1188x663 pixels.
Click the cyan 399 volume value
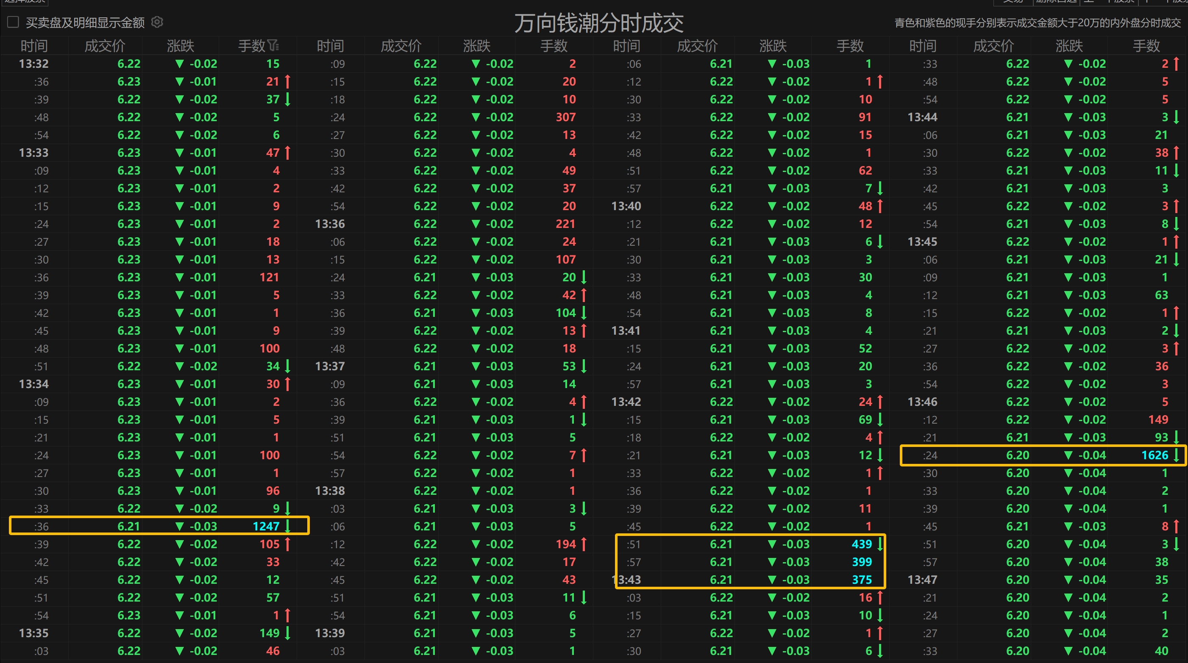pyautogui.click(x=862, y=562)
